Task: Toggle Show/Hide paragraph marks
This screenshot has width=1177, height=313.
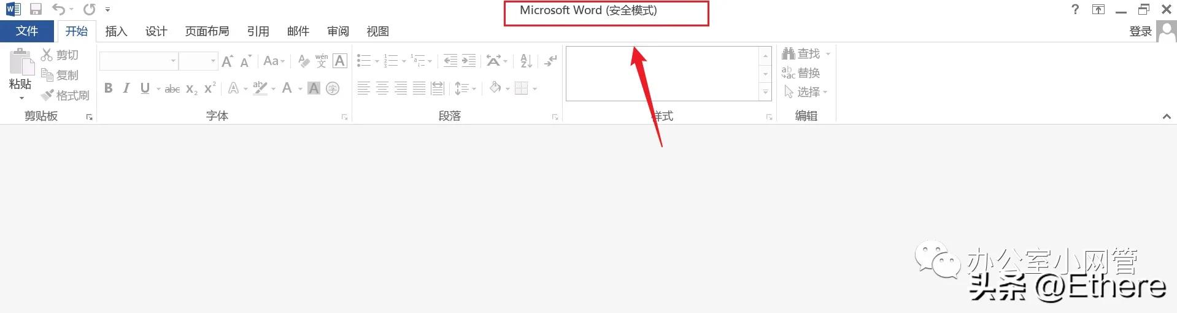Action: (550, 61)
